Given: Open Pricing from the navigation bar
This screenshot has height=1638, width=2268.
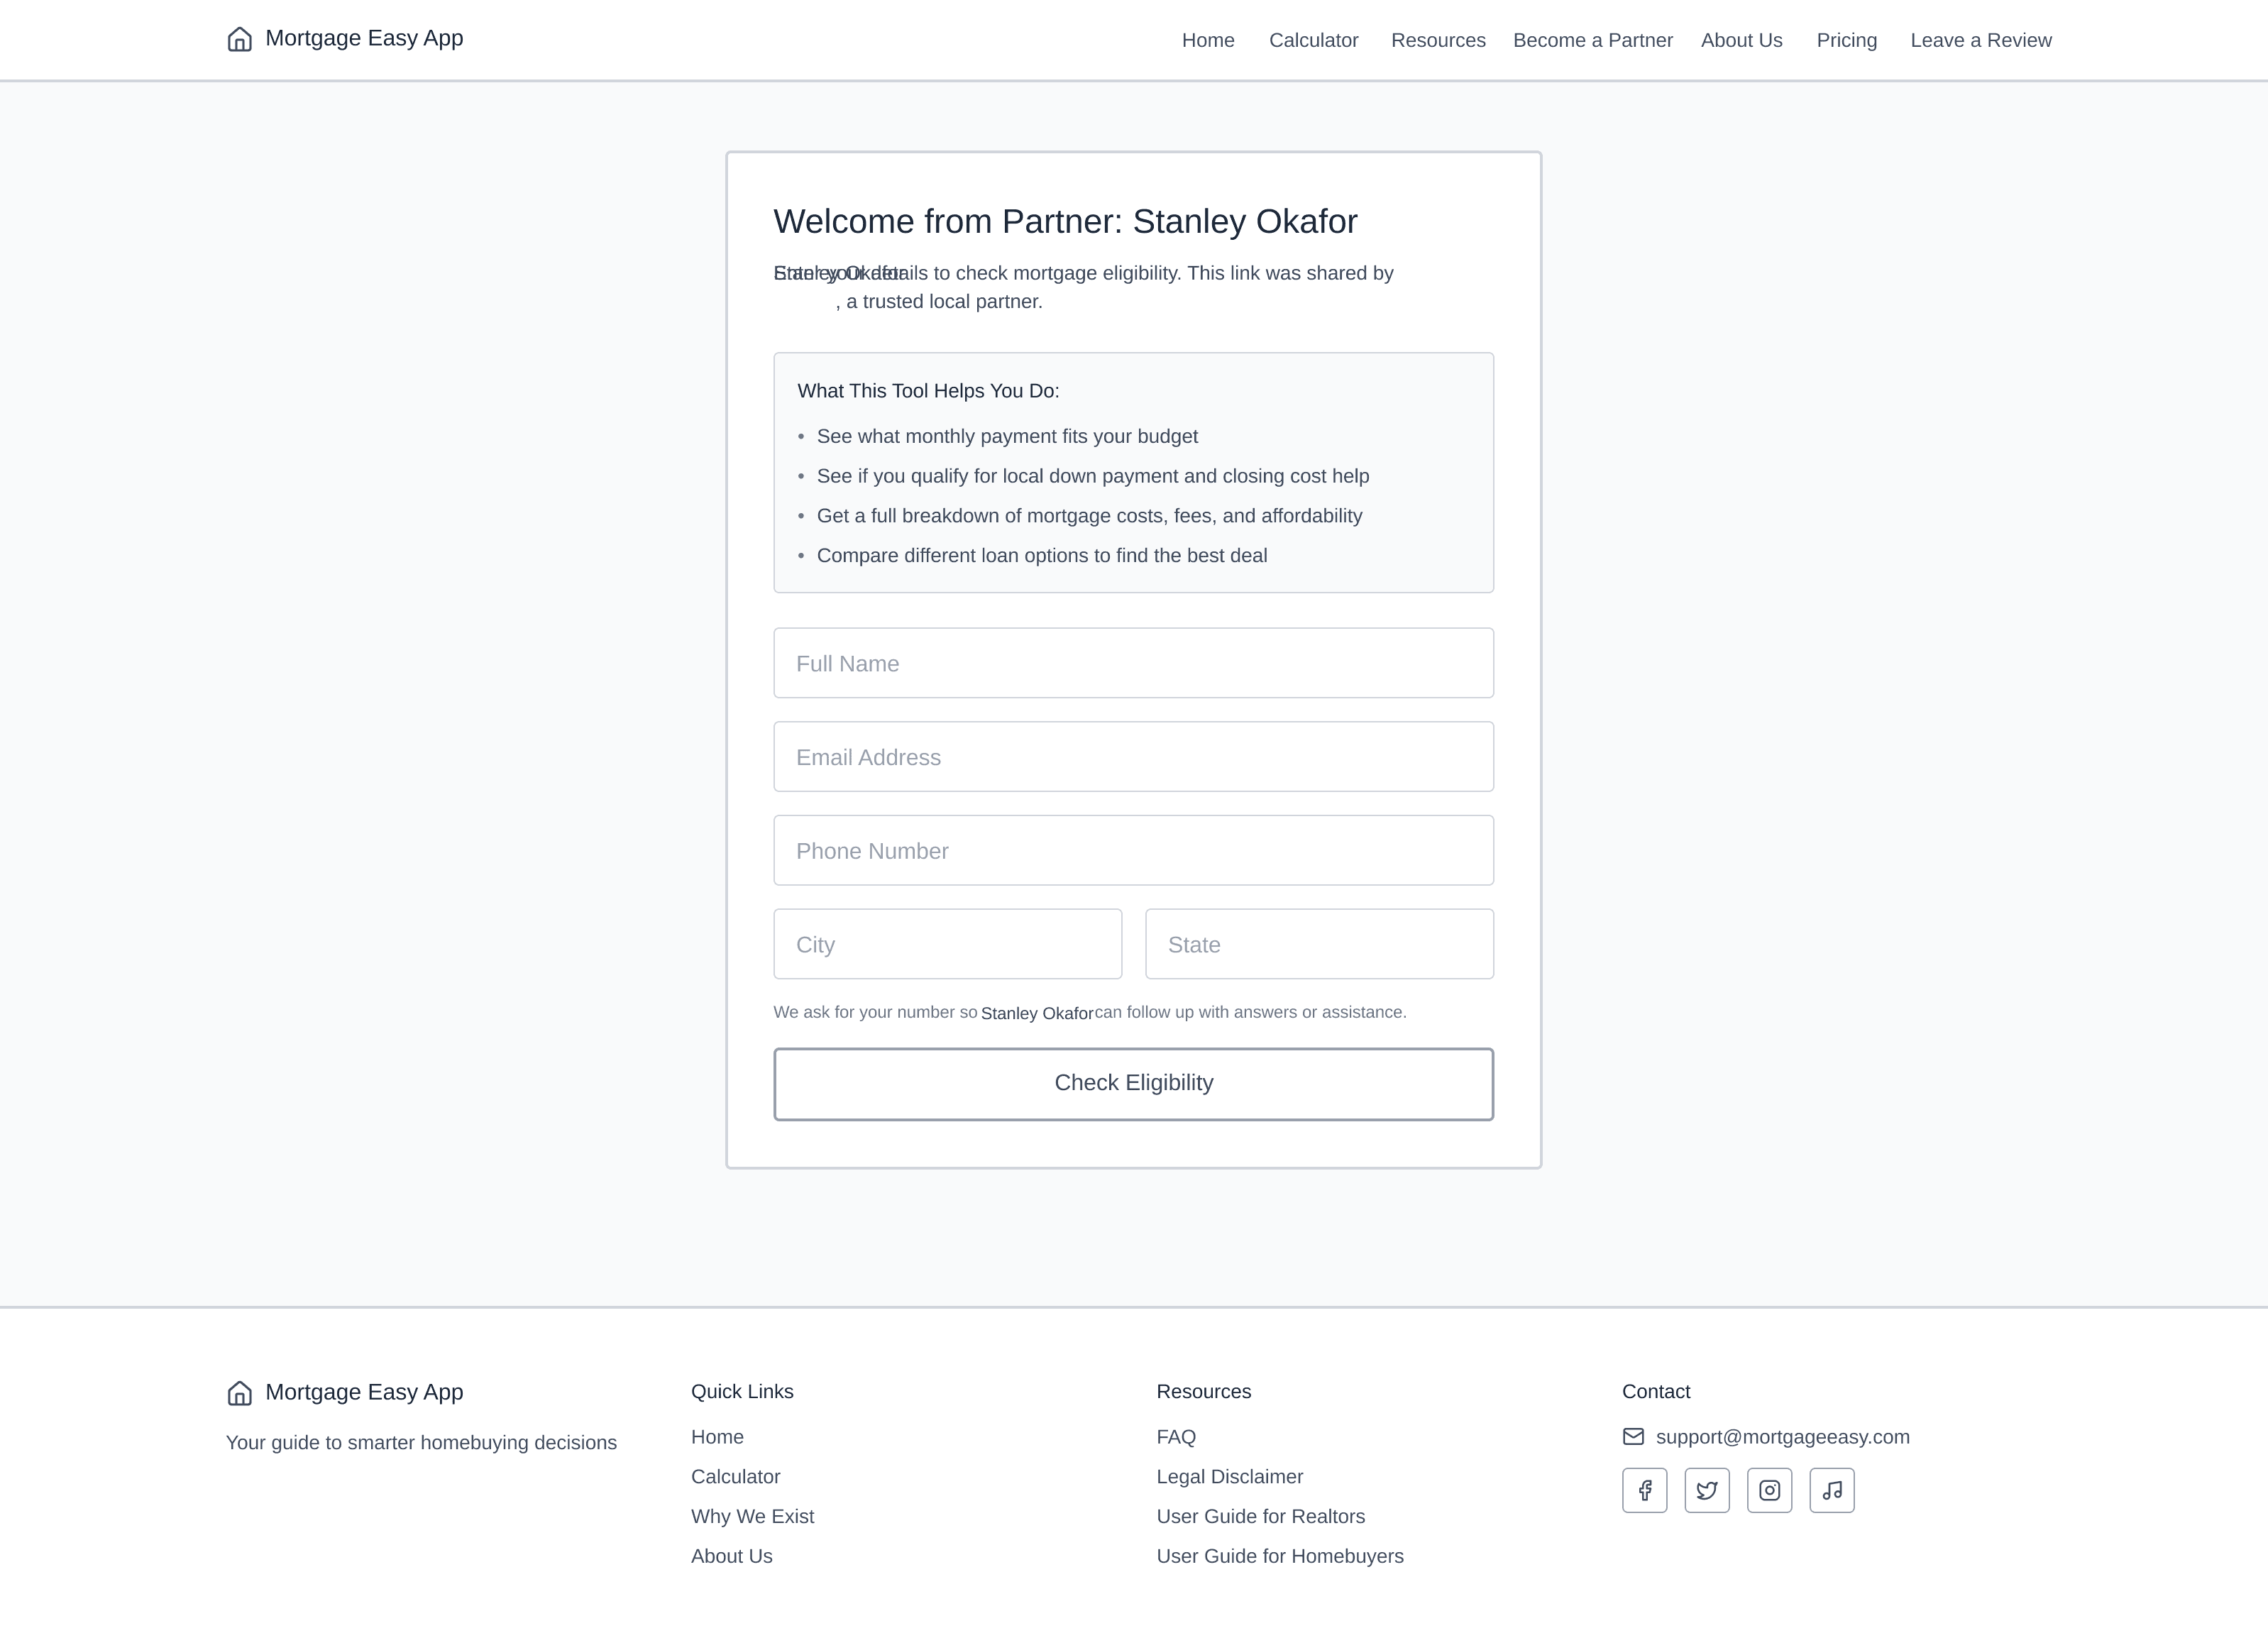Looking at the screenshot, I should tap(1846, 40).
